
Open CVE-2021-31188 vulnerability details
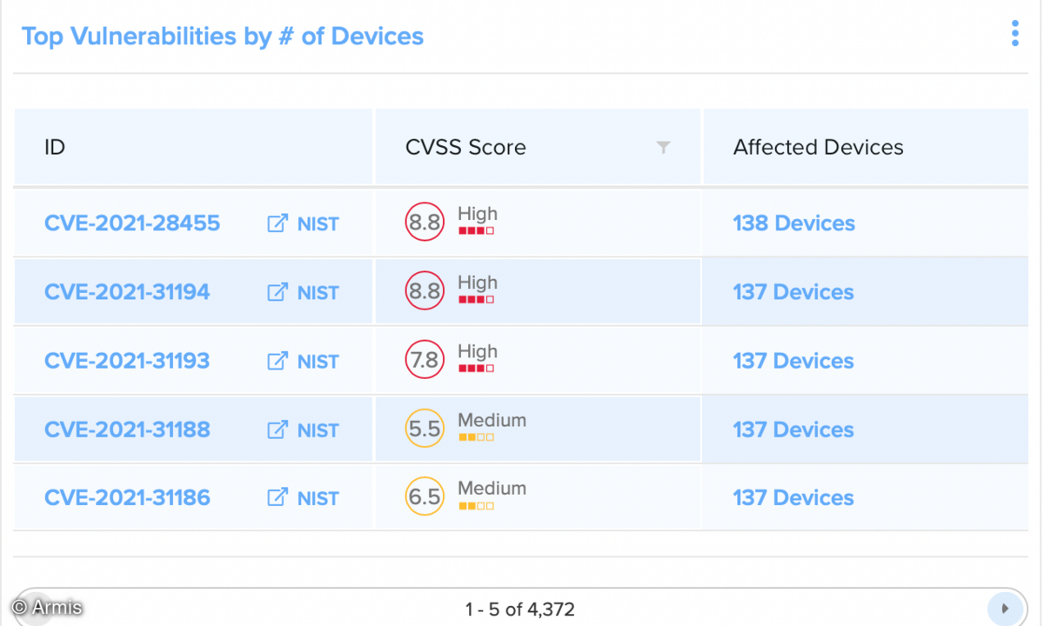coord(127,430)
